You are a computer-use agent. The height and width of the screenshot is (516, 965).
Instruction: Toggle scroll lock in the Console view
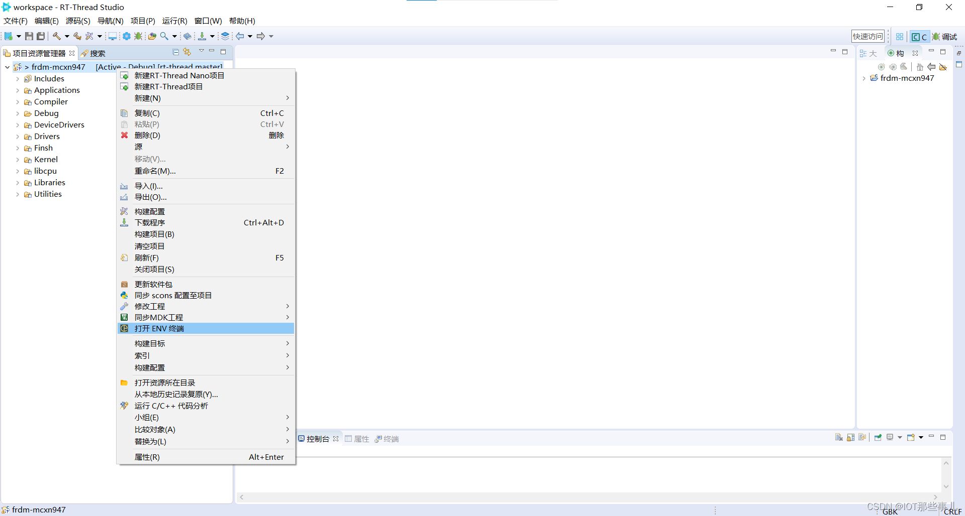pos(850,437)
